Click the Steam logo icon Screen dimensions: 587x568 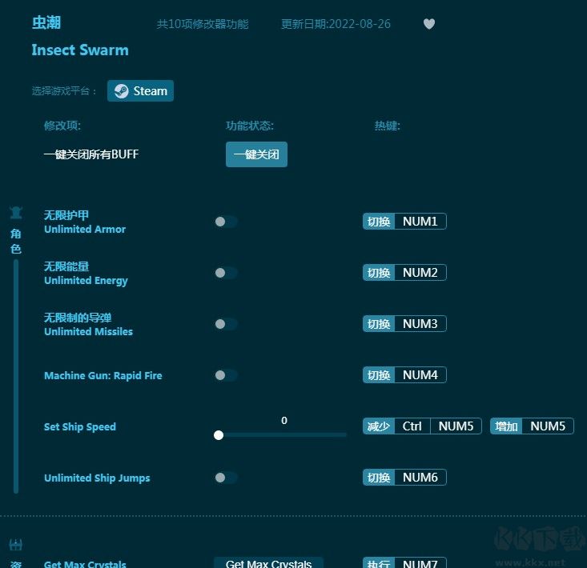121,91
